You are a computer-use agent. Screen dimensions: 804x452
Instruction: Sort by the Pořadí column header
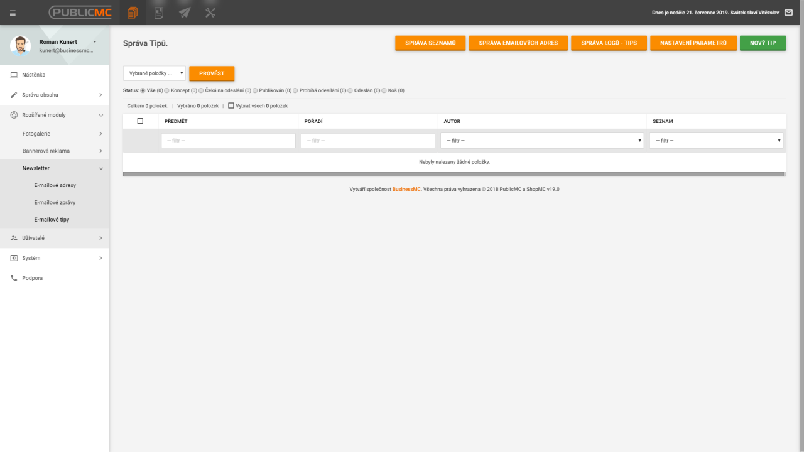[x=313, y=121]
